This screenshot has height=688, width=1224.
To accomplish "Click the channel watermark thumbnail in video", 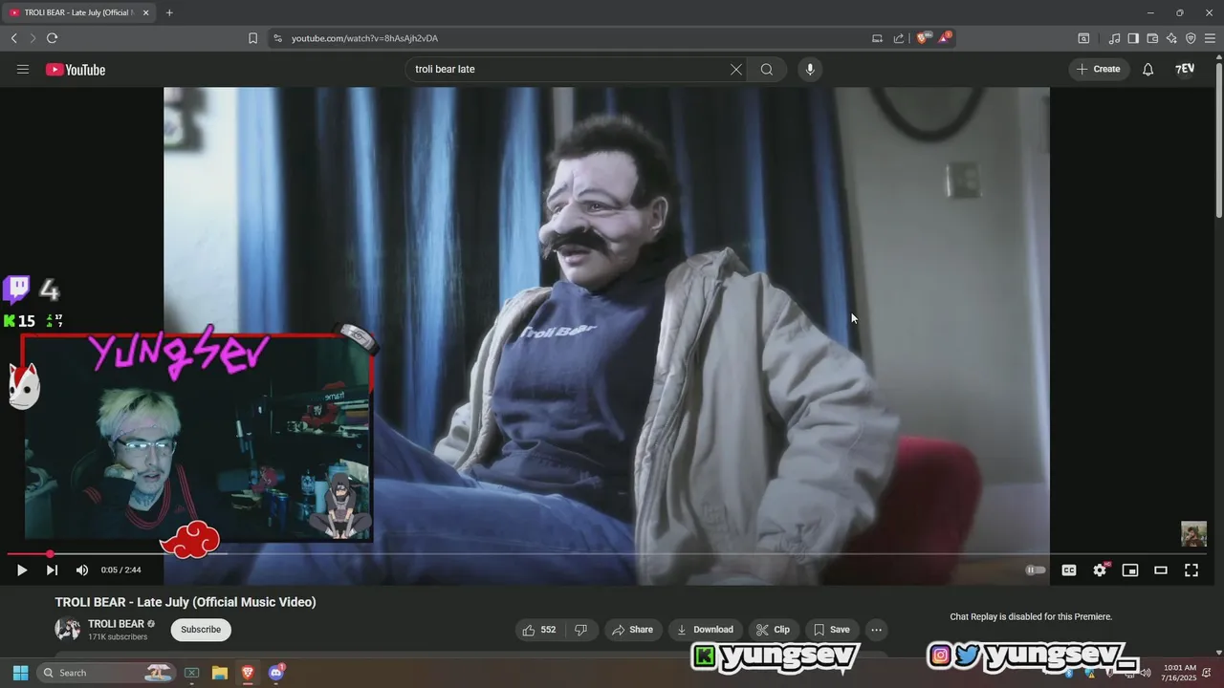I will tap(1193, 534).
